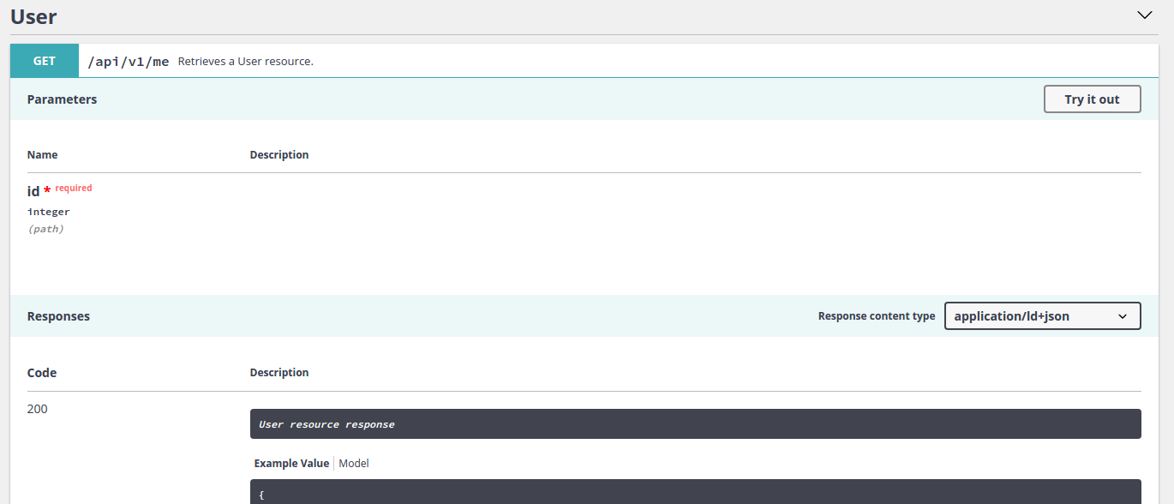This screenshot has height=504, width=1174.
Task: Click the User section heading
Action: [33, 15]
